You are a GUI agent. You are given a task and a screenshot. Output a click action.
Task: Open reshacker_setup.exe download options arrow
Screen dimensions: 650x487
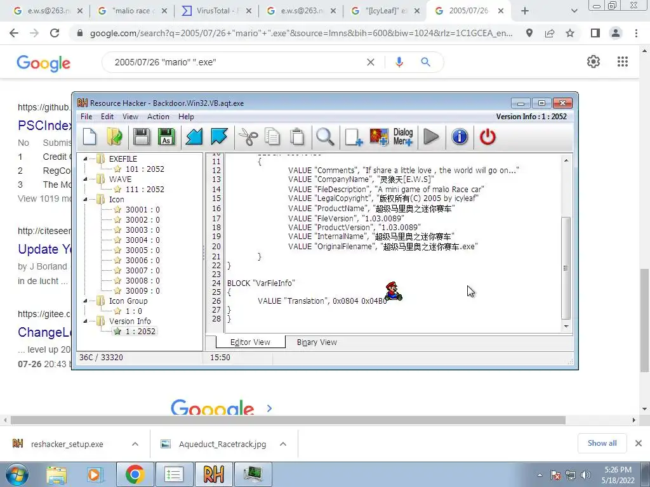click(135, 444)
